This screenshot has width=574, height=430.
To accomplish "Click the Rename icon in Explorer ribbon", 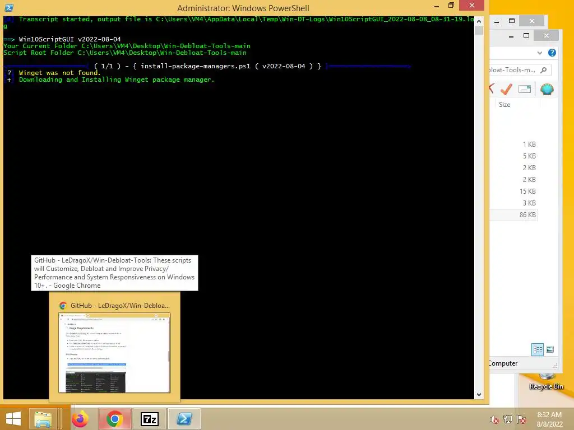I will point(525,89).
